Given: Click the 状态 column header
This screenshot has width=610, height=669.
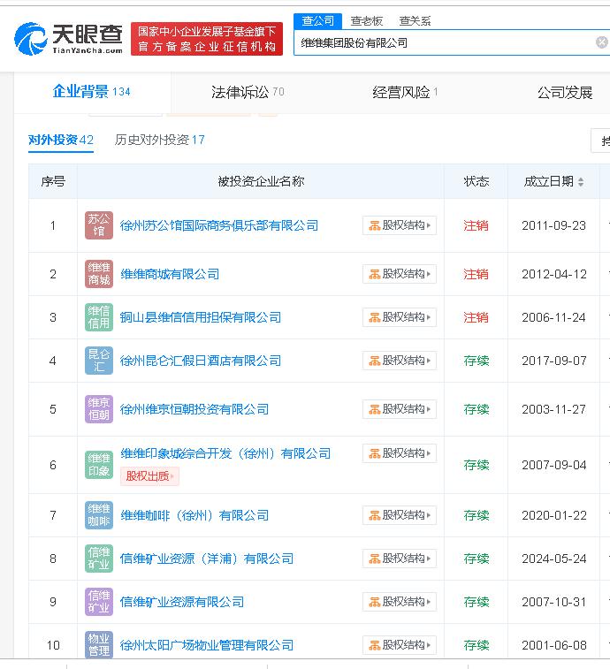Looking at the screenshot, I should tap(476, 182).
